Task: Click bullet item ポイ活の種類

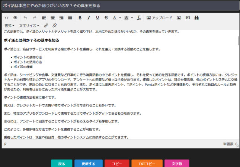Action: click(x=23, y=67)
